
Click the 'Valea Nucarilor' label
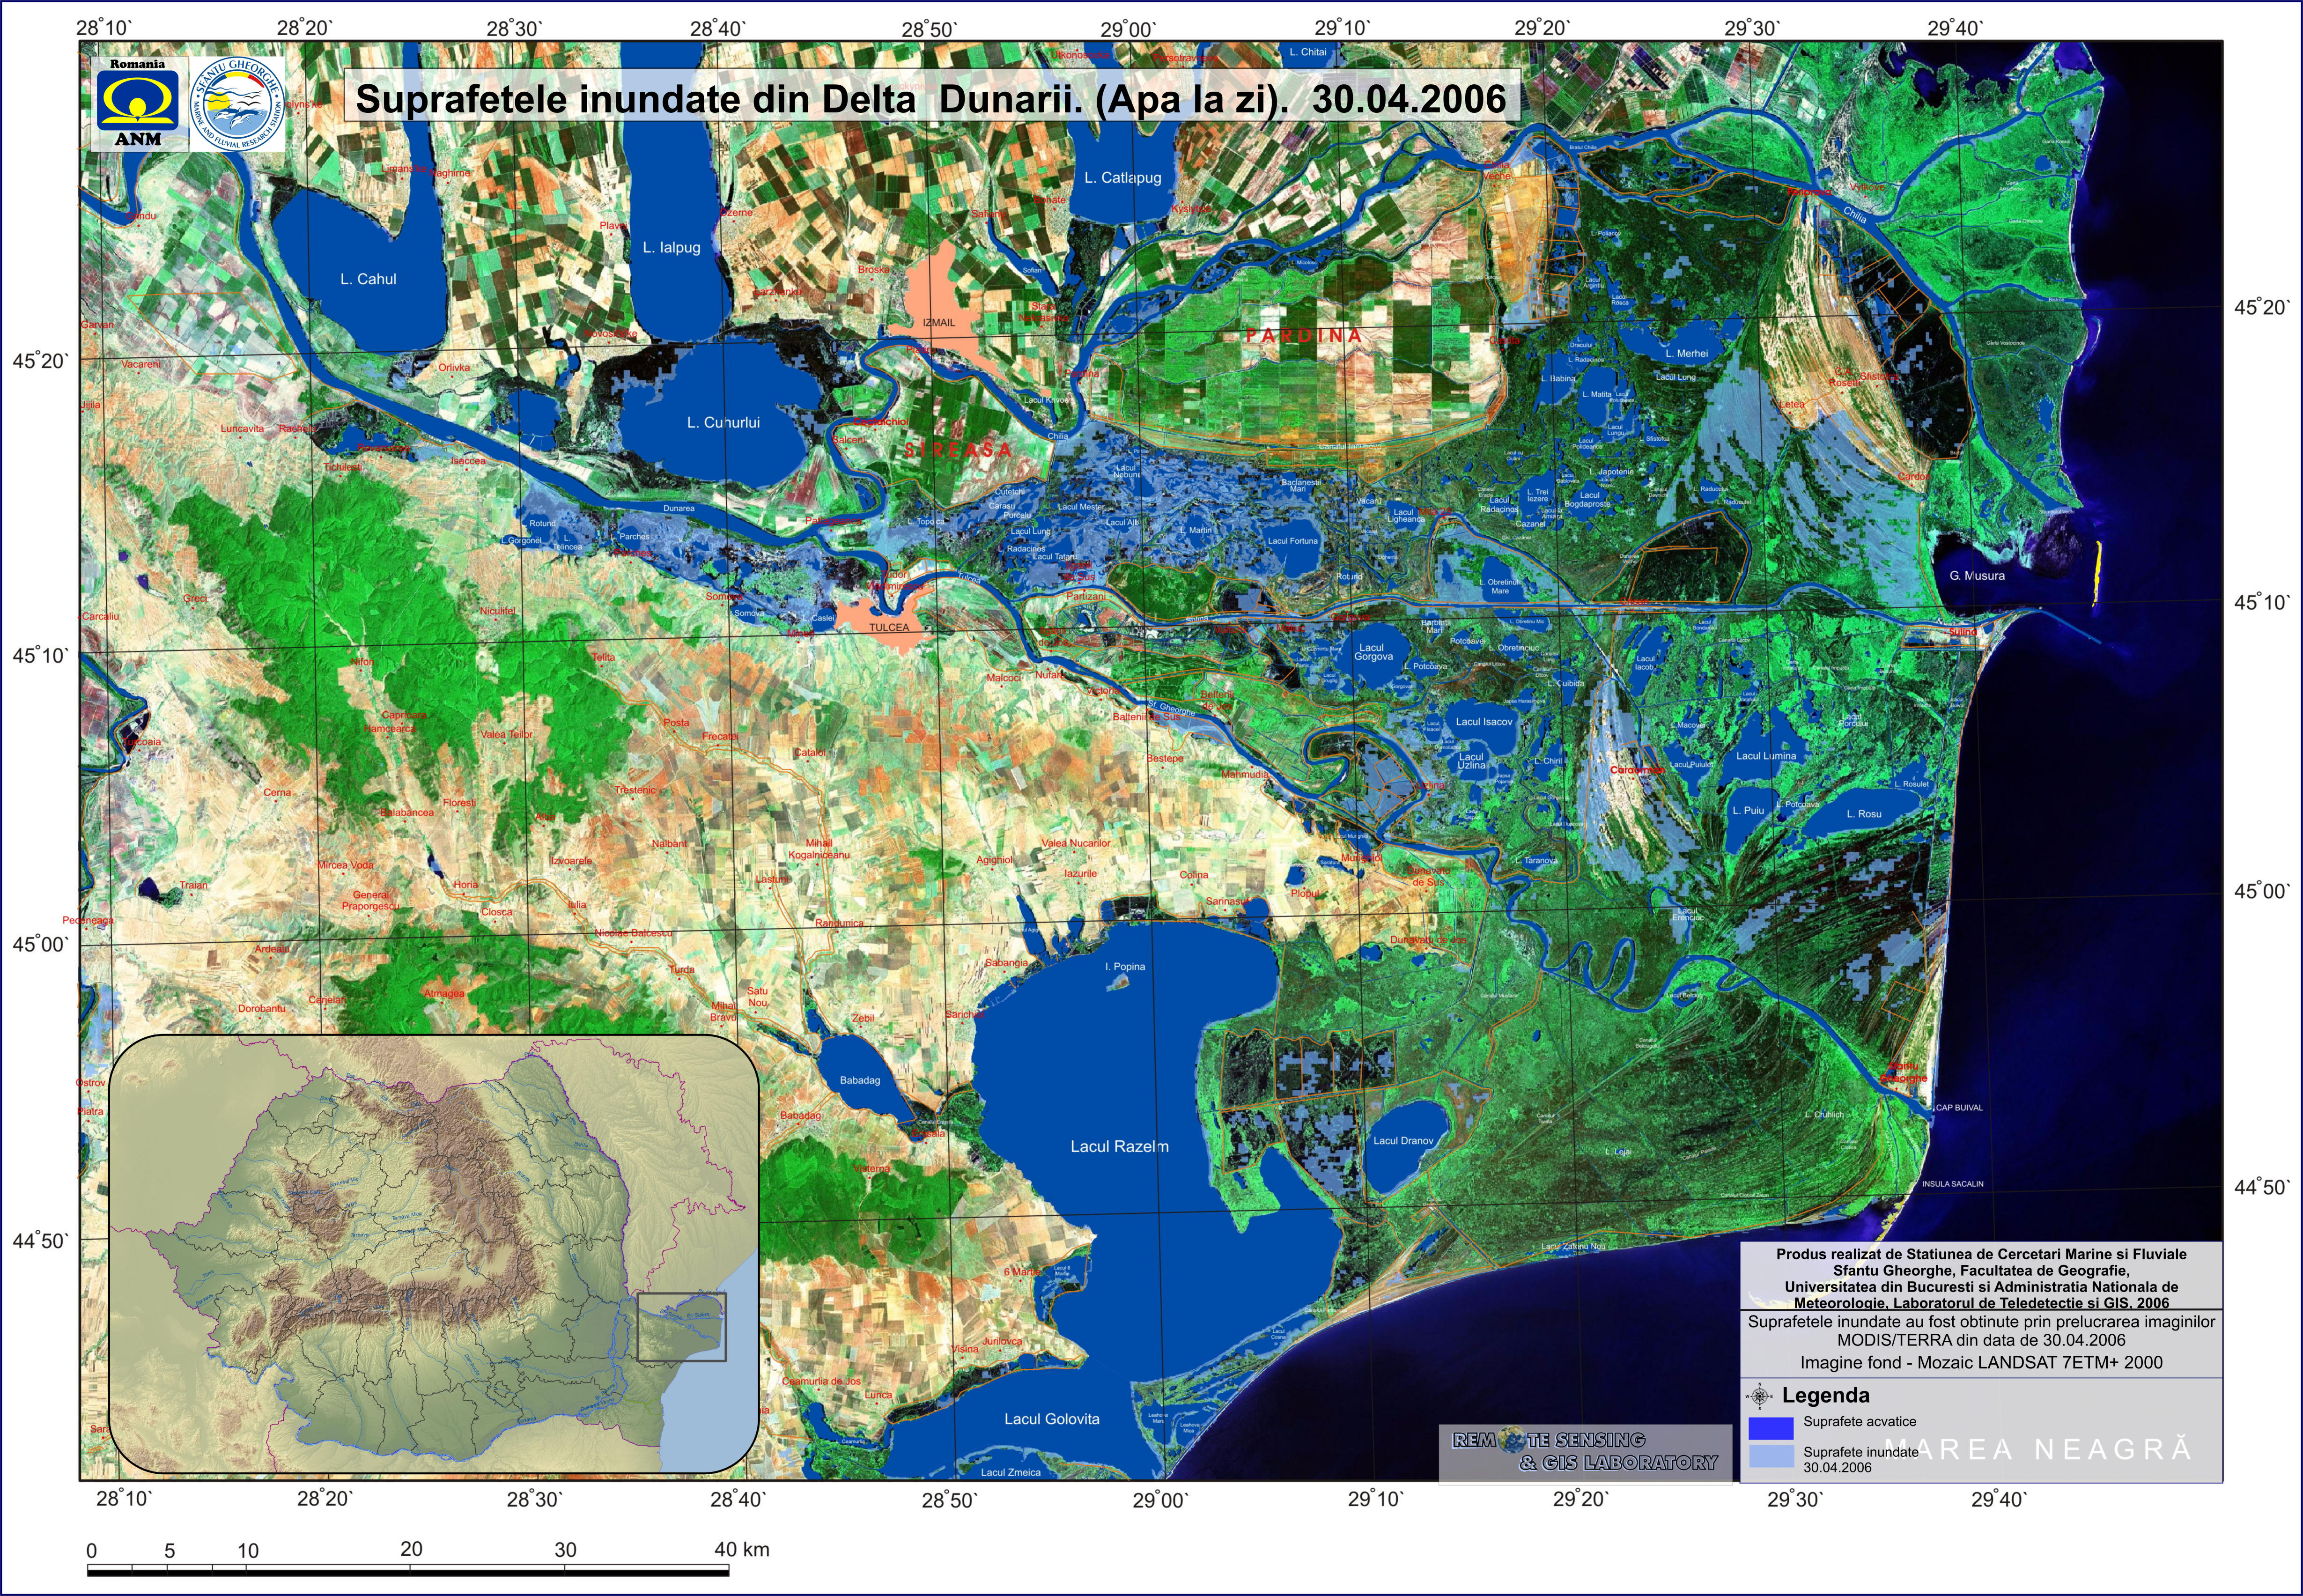click(x=1076, y=843)
